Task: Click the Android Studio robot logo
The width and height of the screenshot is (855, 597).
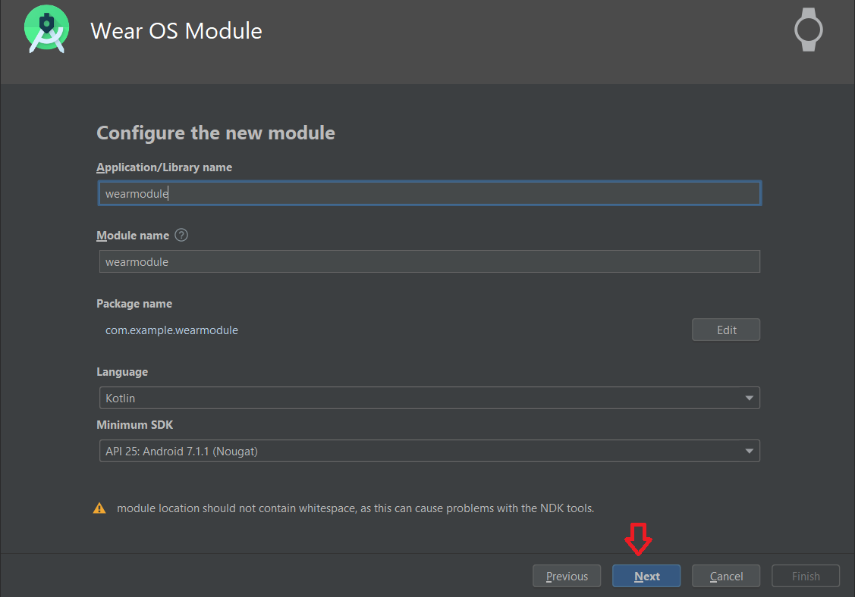Action: tap(46, 30)
